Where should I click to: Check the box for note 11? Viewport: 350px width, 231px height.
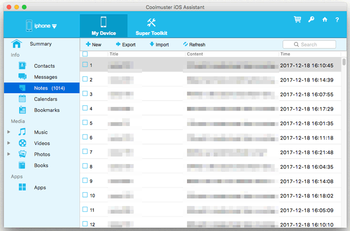point(85,209)
